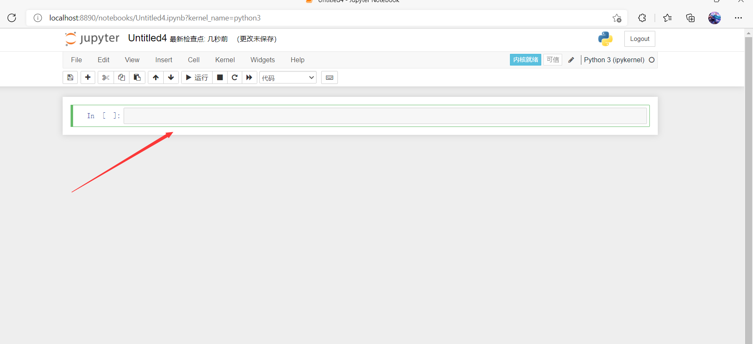This screenshot has width=753, height=344.
Task: Save the notebook with the floppy disk icon
Action: (70, 78)
